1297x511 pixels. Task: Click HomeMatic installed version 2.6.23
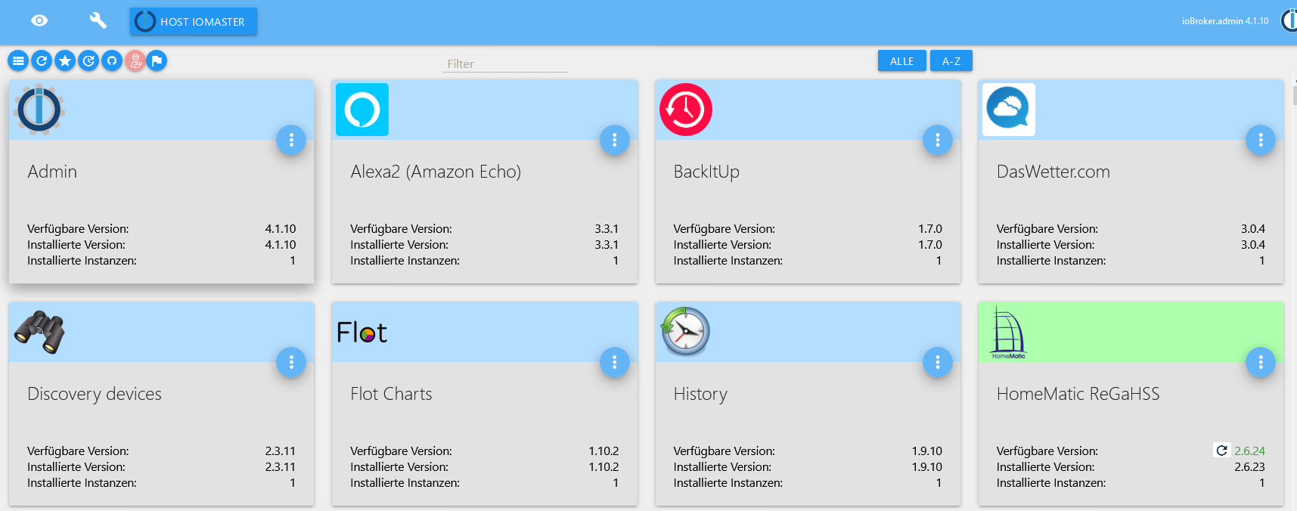pyautogui.click(x=1249, y=467)
